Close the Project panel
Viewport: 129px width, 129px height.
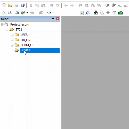point(58,19)
